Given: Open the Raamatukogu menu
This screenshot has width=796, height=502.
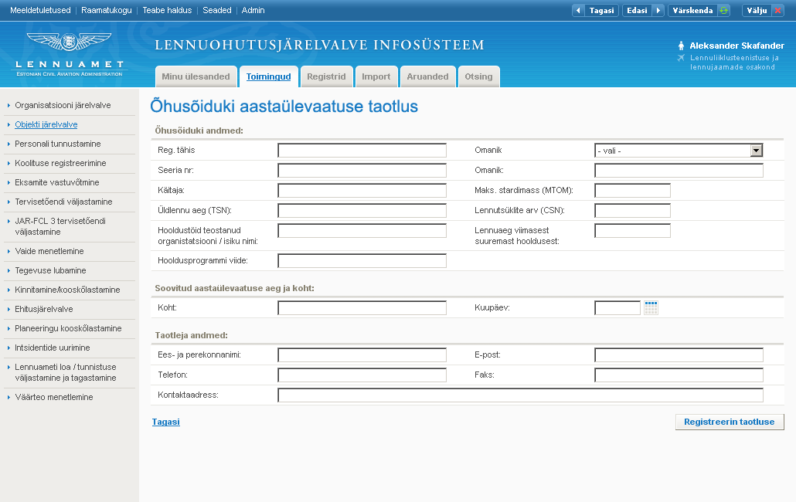Looking at the screenshot, I should pos(107,10).
